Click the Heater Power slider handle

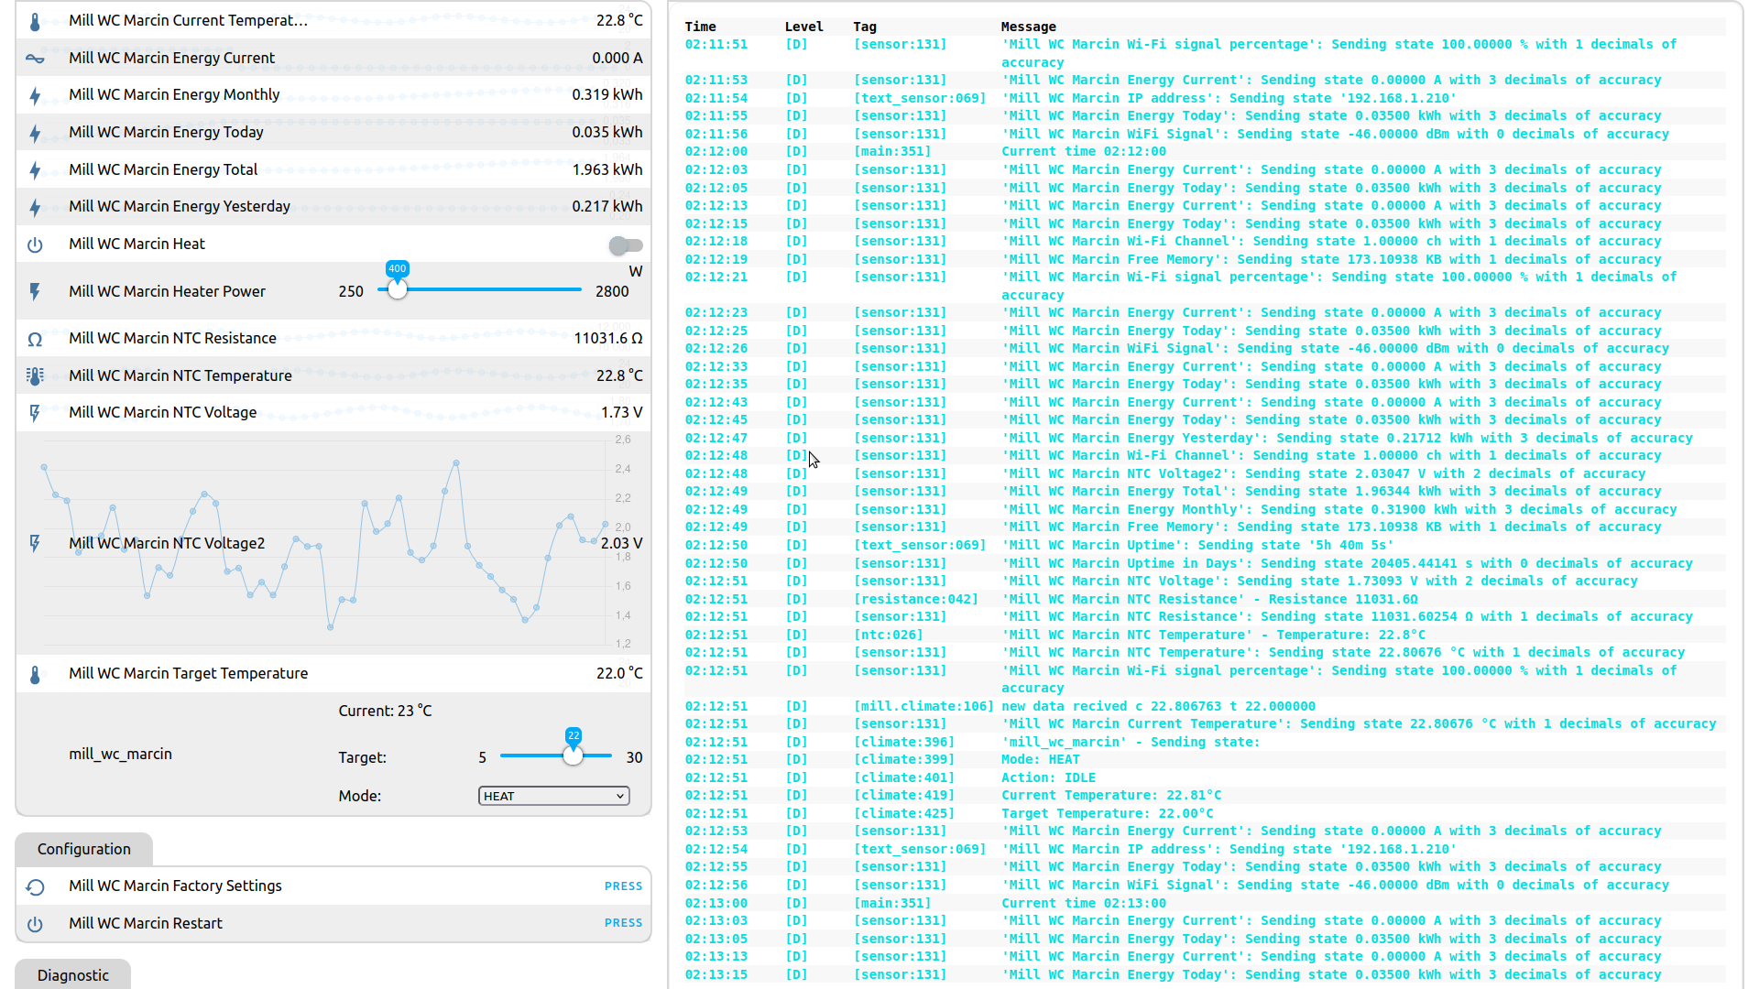397,289
